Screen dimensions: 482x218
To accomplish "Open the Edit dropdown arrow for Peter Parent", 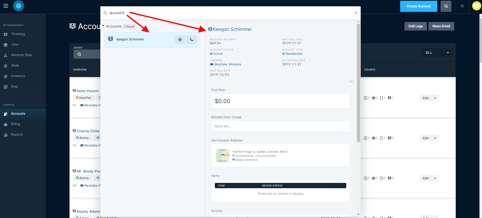I will click(435, 98).
